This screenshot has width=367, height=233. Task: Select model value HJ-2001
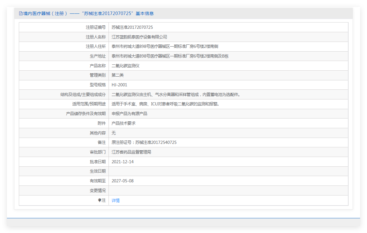[x=120, y=85]
